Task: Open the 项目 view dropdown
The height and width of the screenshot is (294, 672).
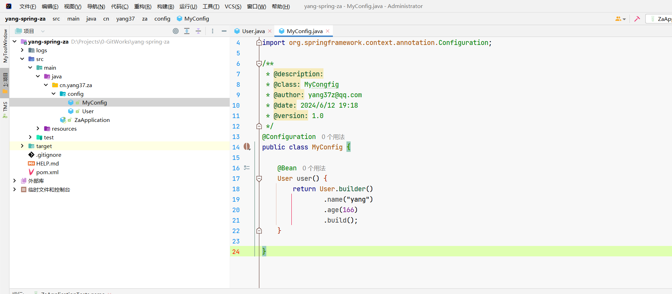Action: click(43, 31)
